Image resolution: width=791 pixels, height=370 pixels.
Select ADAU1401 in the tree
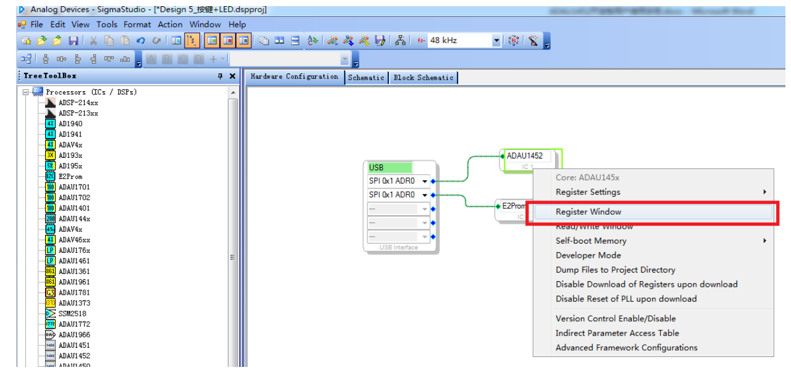click(x=74, y=208)
